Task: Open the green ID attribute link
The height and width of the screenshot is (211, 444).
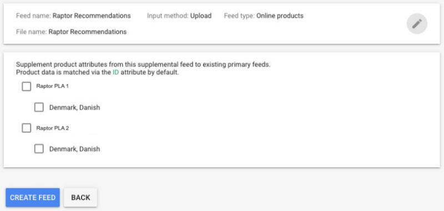Action: [x=115, y=73]
